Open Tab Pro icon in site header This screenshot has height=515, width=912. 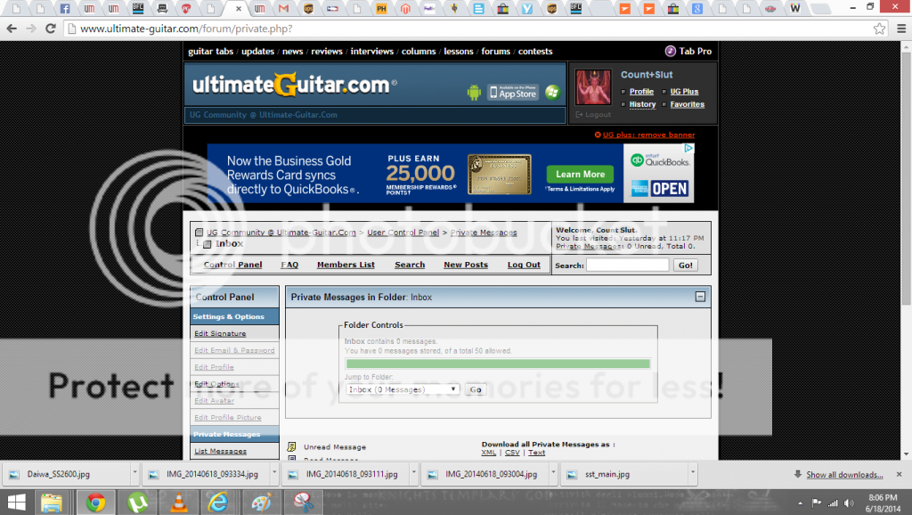point(670,51)
